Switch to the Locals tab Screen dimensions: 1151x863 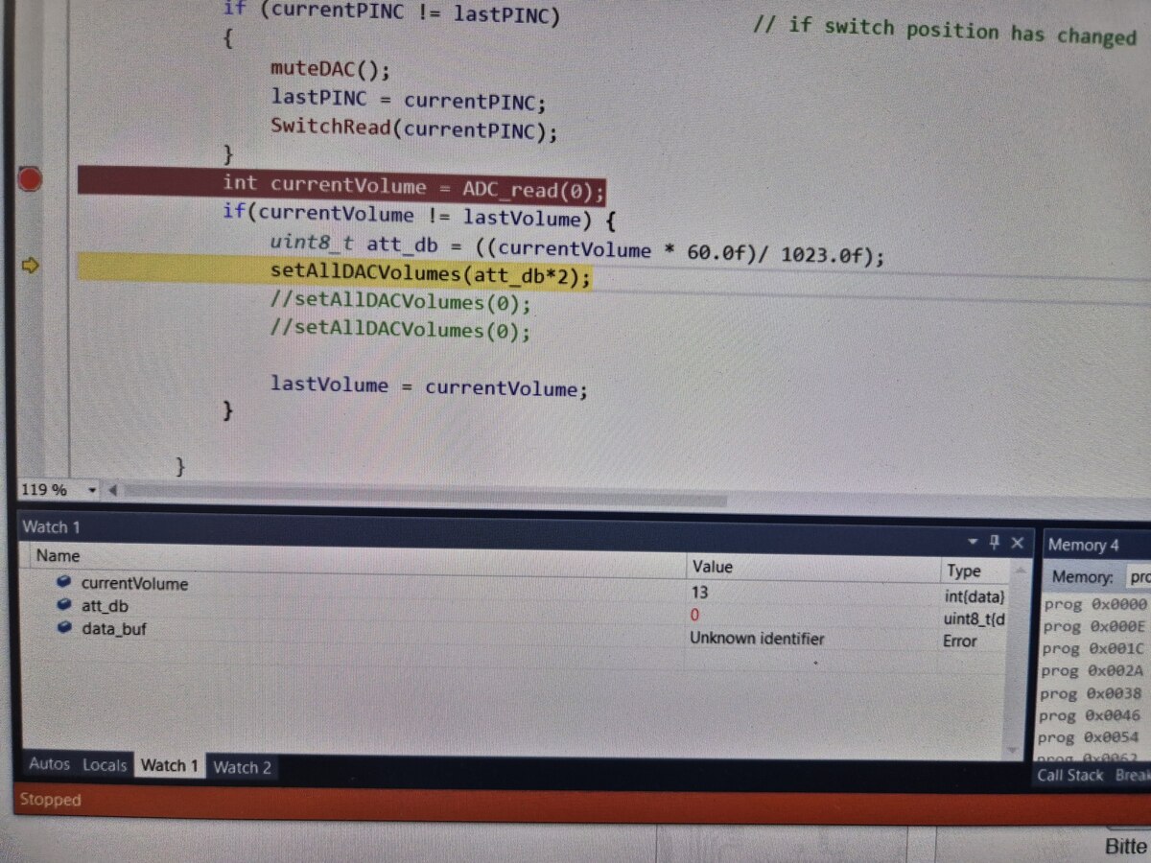point(105,765)
